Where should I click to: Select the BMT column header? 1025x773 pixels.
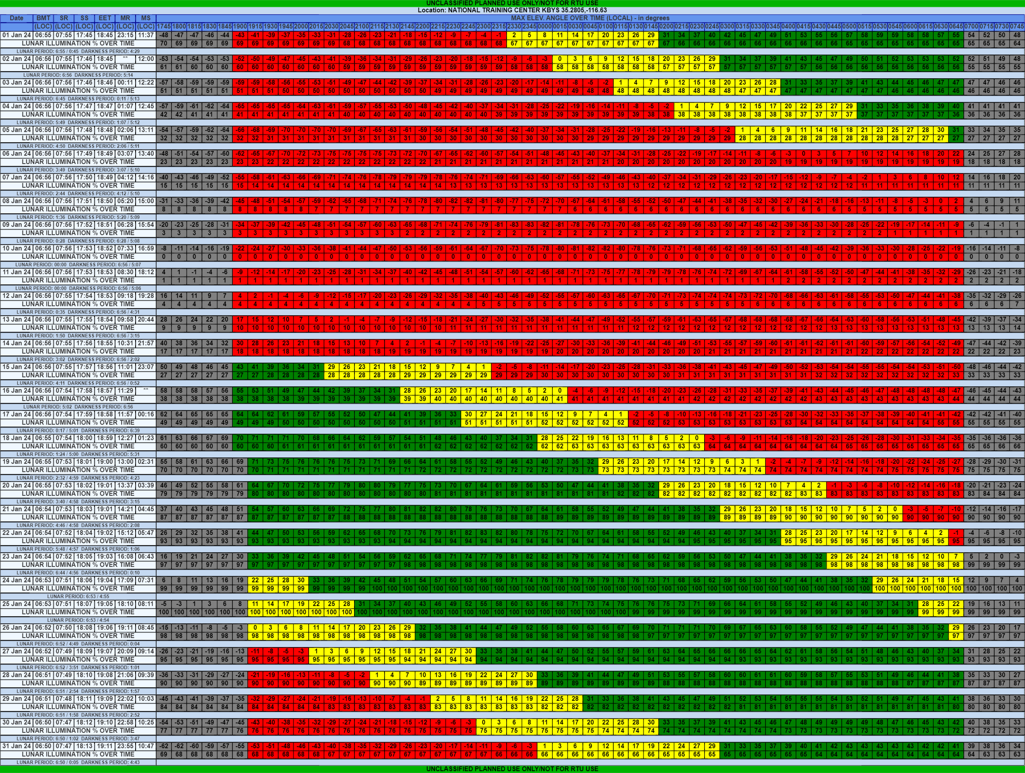pos(43,18)
